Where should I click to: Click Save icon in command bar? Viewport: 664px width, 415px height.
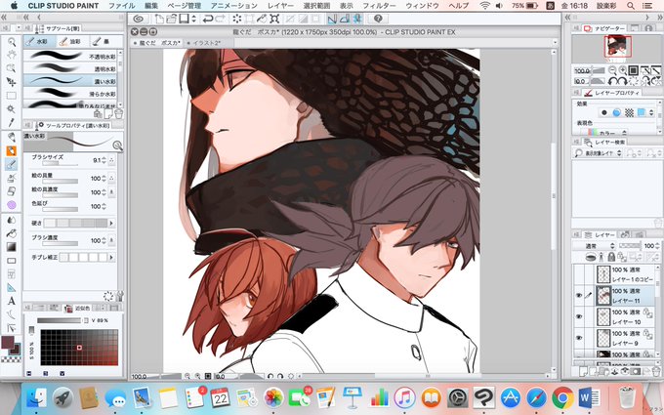point(184,19)
